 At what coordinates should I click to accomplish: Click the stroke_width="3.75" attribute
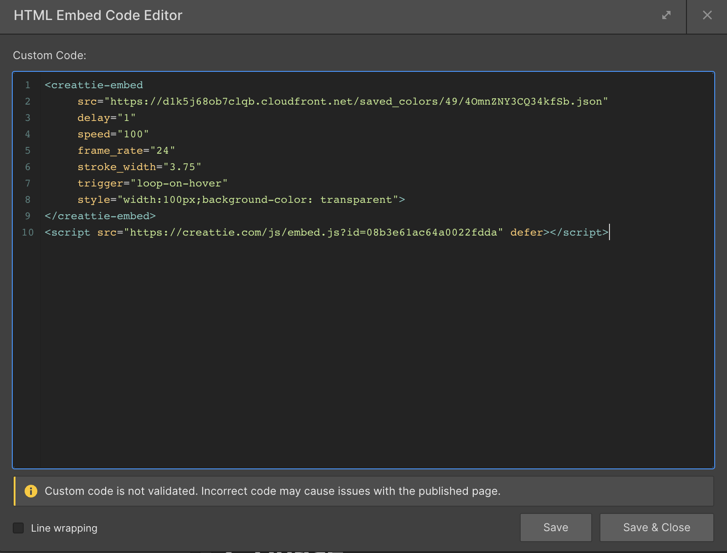click(139, 167)
